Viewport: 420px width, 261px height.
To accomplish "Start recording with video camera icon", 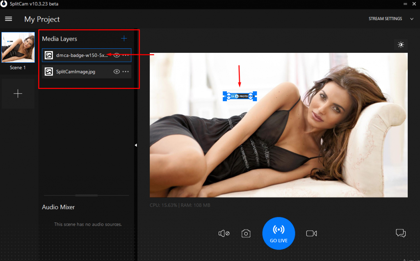I will pyautogui.click(x=312, y=234).
